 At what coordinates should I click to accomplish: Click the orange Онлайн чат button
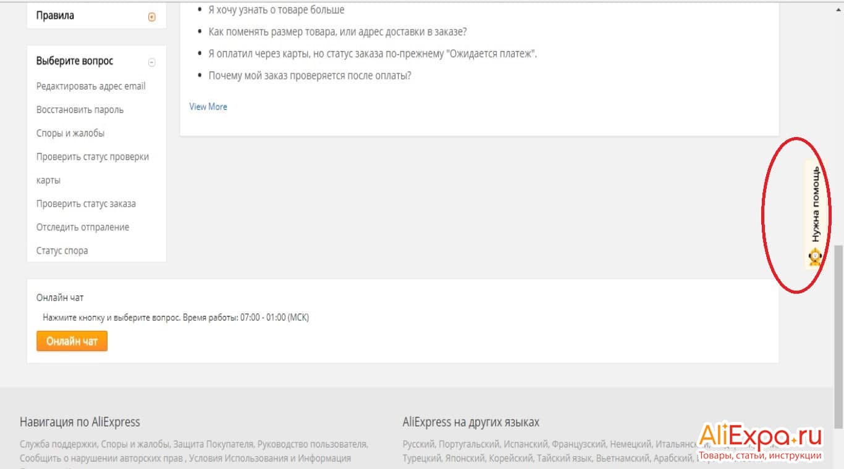(72, 341)
